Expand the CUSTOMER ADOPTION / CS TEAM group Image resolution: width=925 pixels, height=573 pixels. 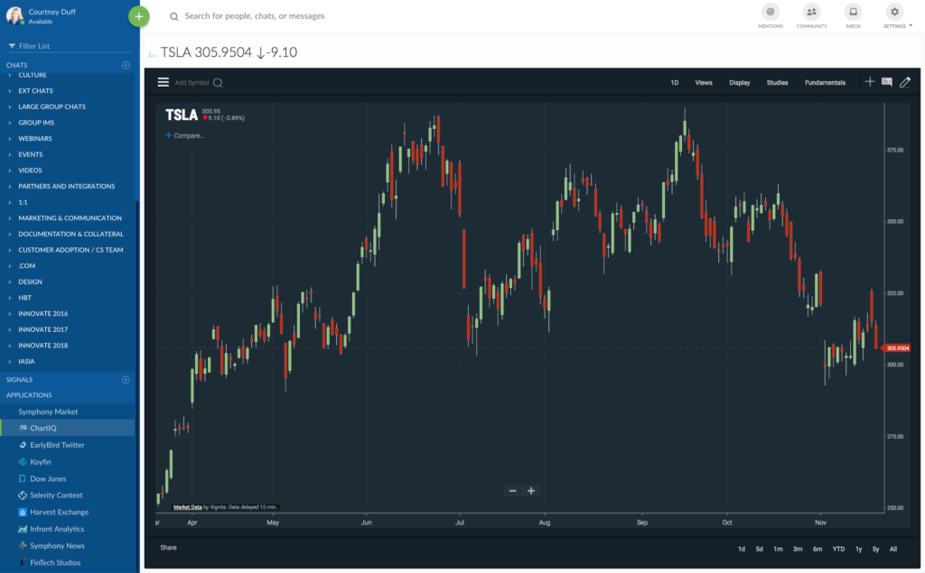pos(9,250)
